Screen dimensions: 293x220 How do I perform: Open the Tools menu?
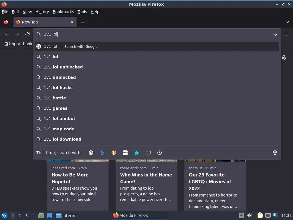click(x=82, y=12)
